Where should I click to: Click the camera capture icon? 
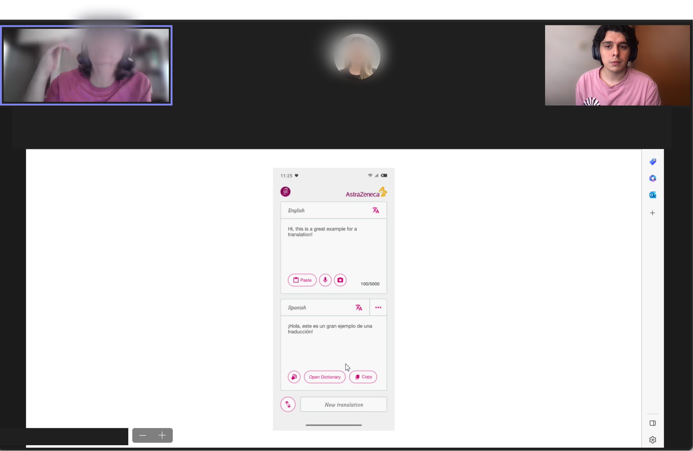[340, 280]
